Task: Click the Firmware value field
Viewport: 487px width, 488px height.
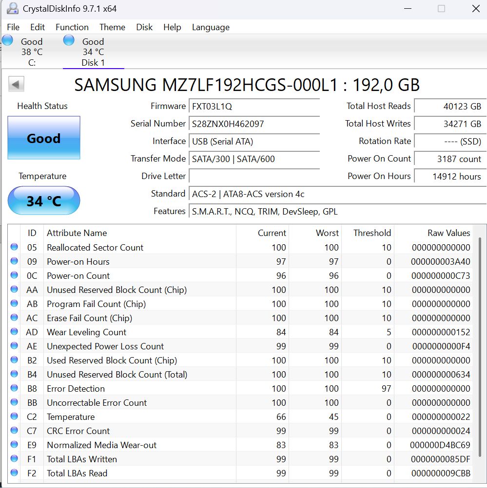Action: (x=254, y=106)
